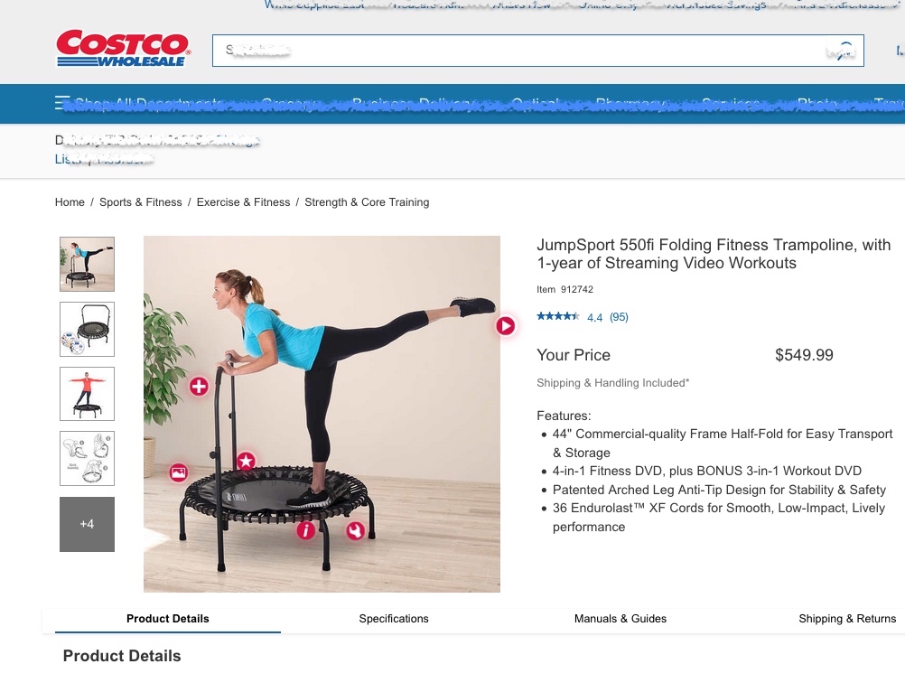Screen dimensions: 905x692
Task: Click inside the search input field
Action: (519, 51)
